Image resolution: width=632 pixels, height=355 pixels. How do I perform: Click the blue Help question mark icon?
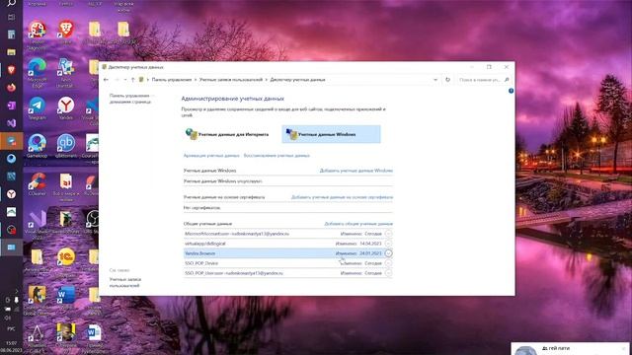click(511, 91)
